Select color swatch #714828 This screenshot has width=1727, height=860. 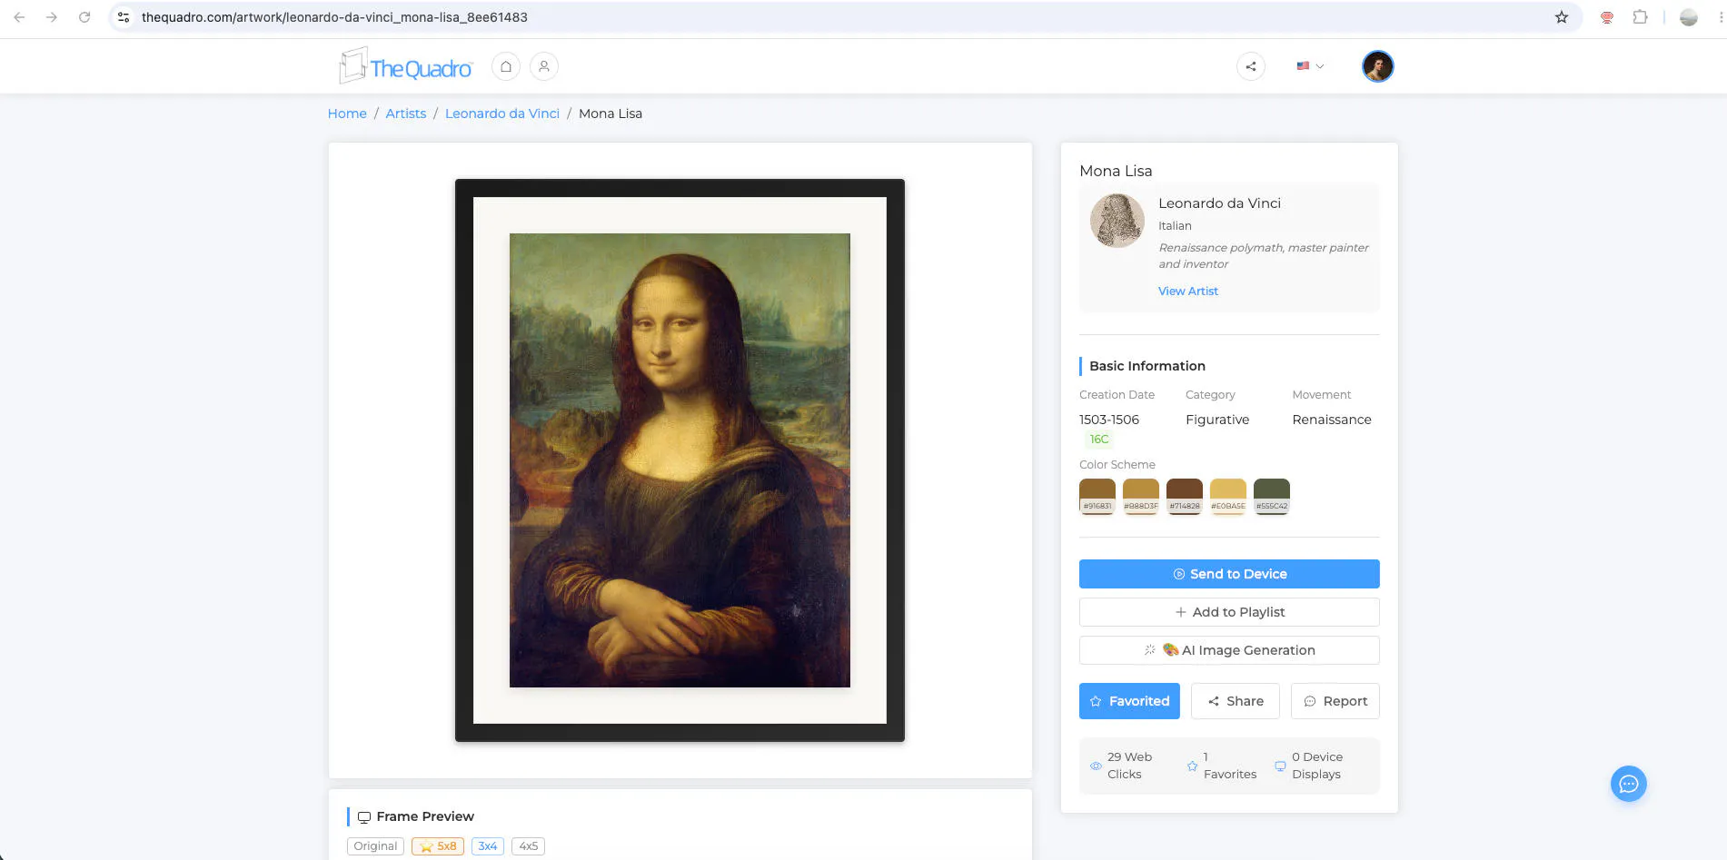click(1185, 497)
